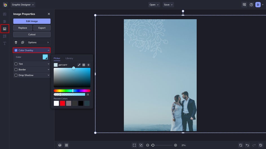
Task: Click the eyedropper tool in color picker
Action: (79, 65)
